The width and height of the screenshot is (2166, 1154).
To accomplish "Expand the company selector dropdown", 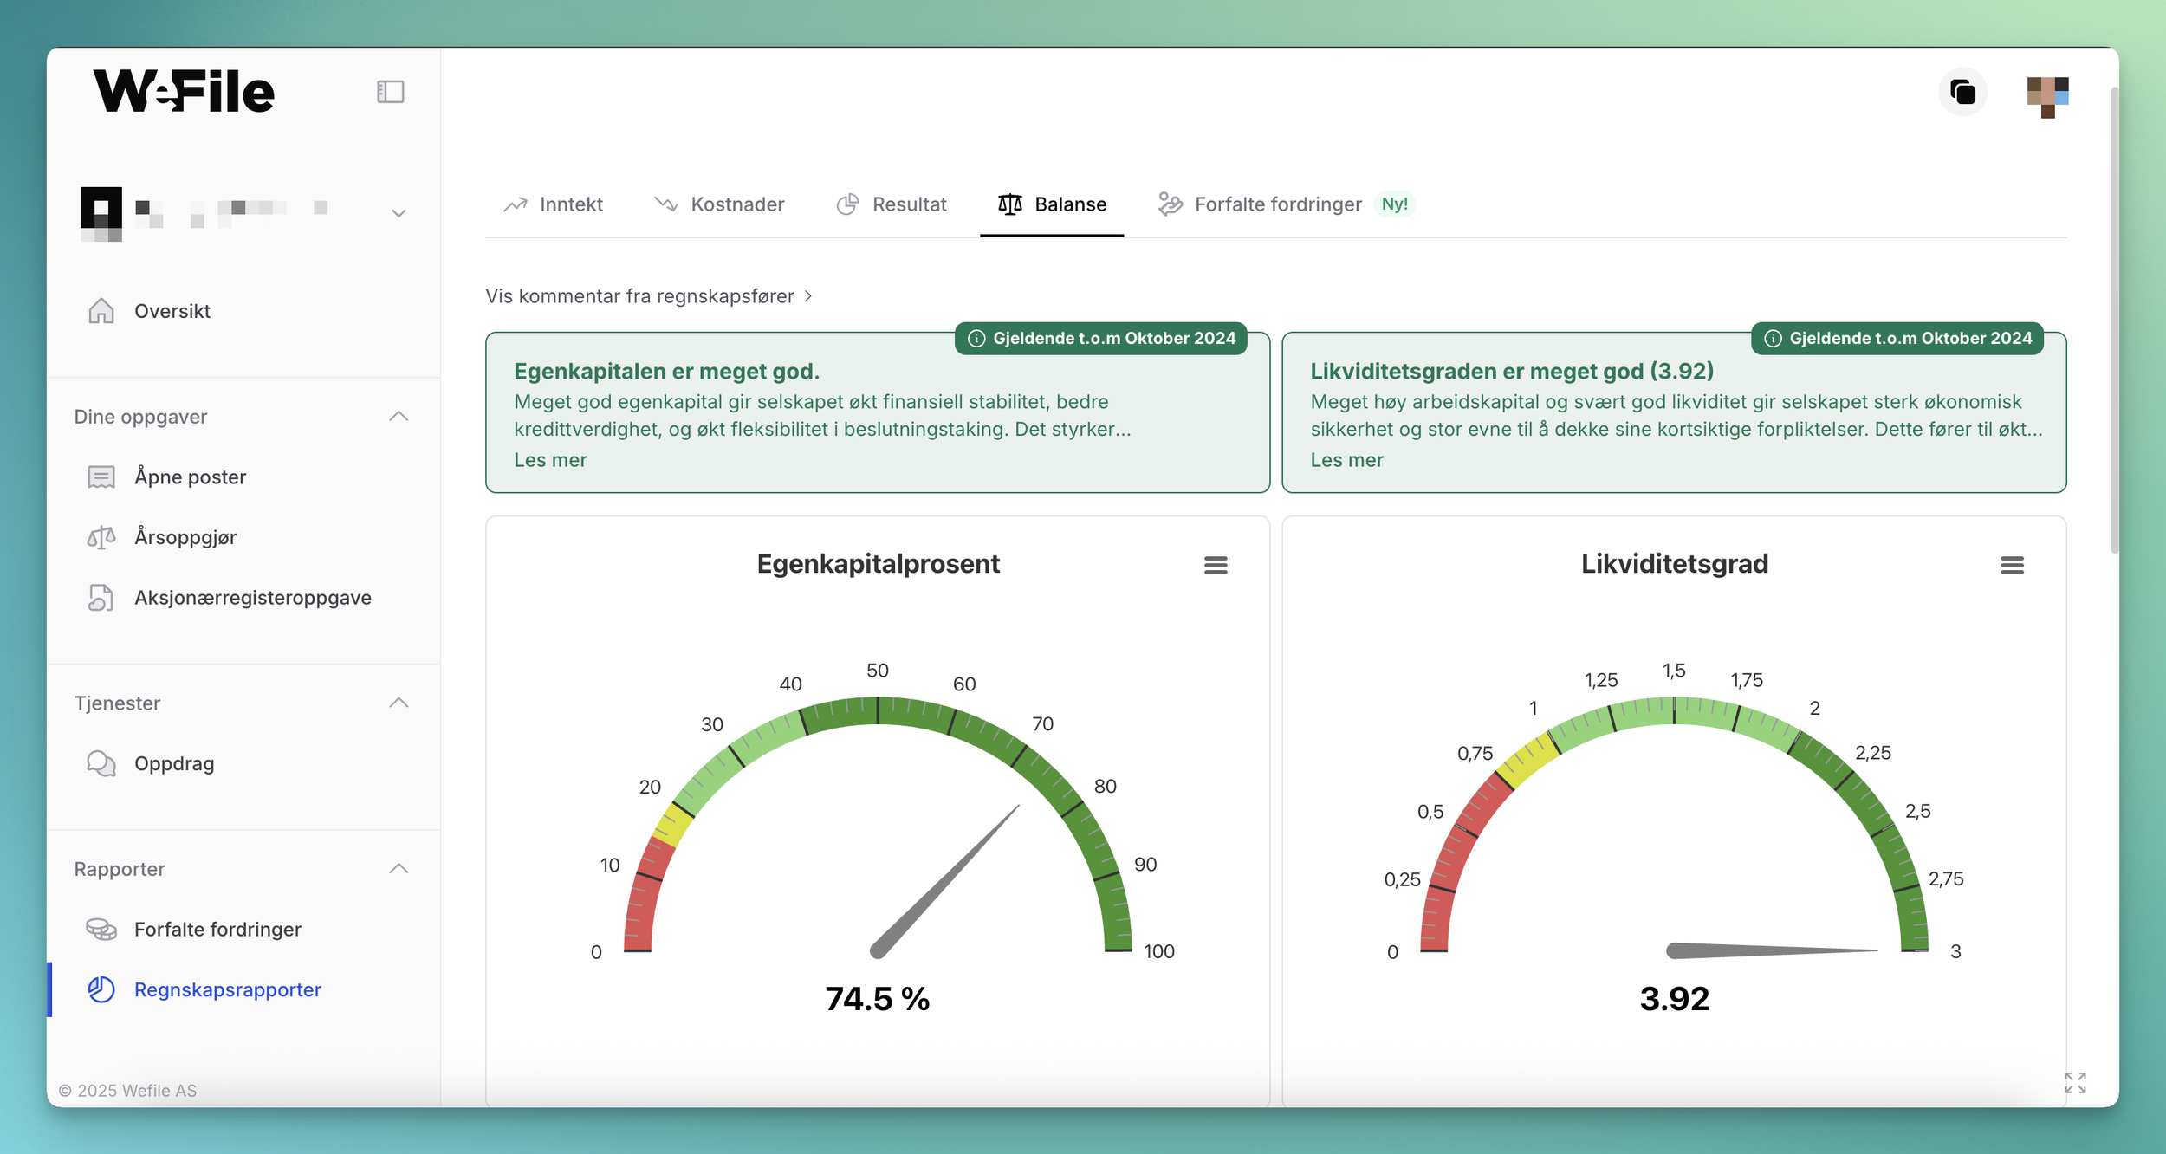I will pyautogui.click(x=399, y=213).
